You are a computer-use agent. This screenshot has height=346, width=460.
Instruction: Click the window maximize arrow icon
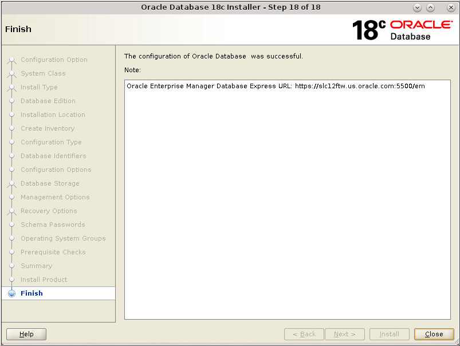tap(430, 7)
